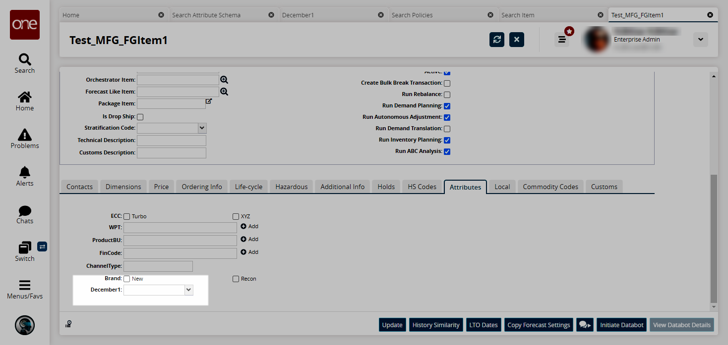The image size is (728, 345).
Task: Enable the Is Drop Ship checkbox
Action: 140,117
